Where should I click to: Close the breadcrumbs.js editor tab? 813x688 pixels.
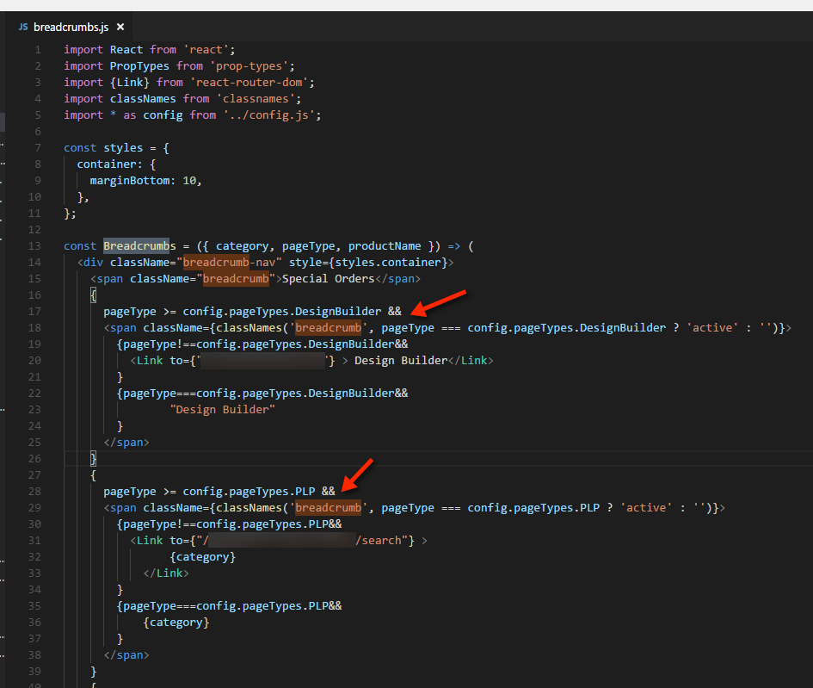point(120,27)
